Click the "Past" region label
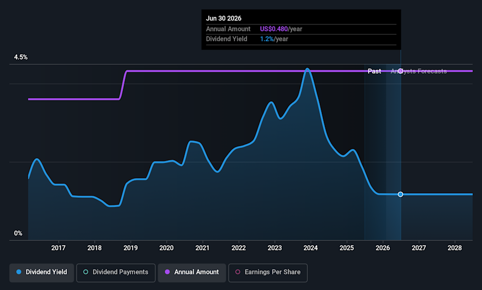 click(374, 71)
